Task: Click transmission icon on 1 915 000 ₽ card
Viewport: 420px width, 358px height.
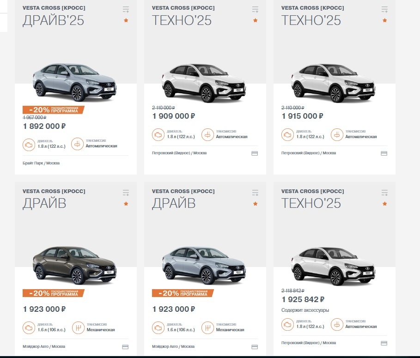Action: [337, 135]
